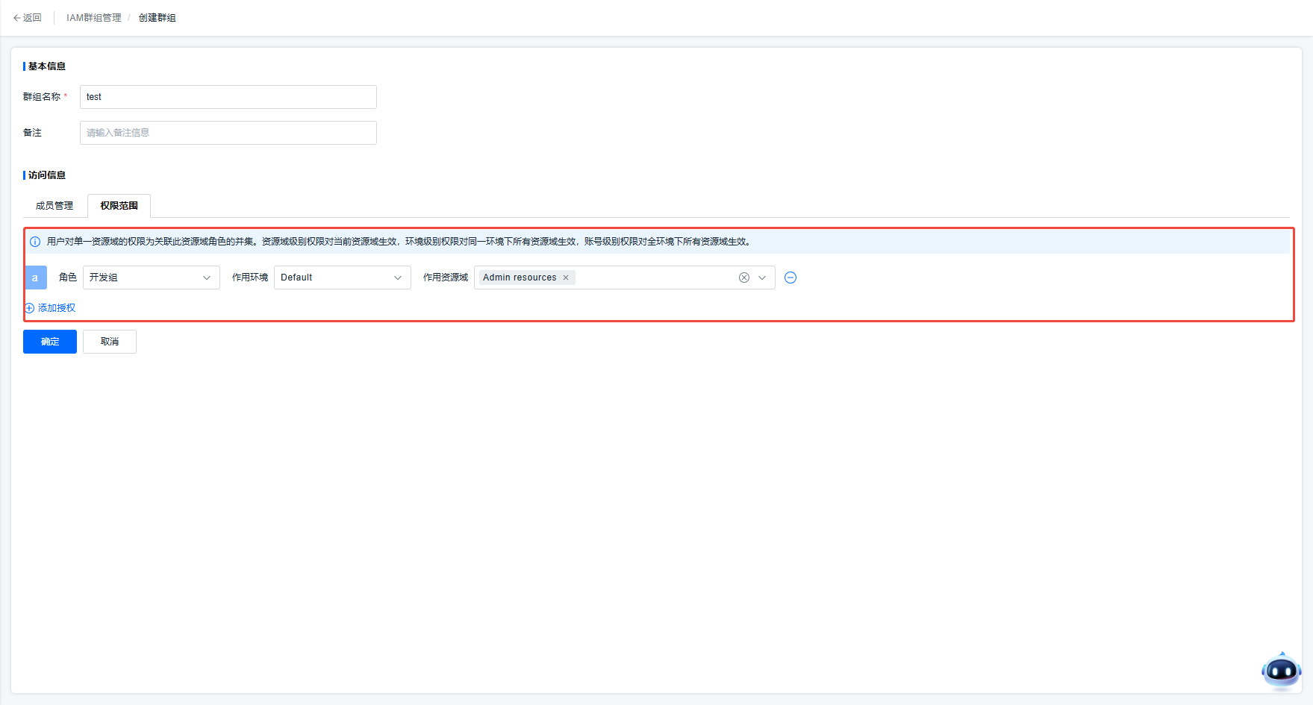Open the 角色 dropdown showing 开发组

pyautogui.click(x=151, y=278)
